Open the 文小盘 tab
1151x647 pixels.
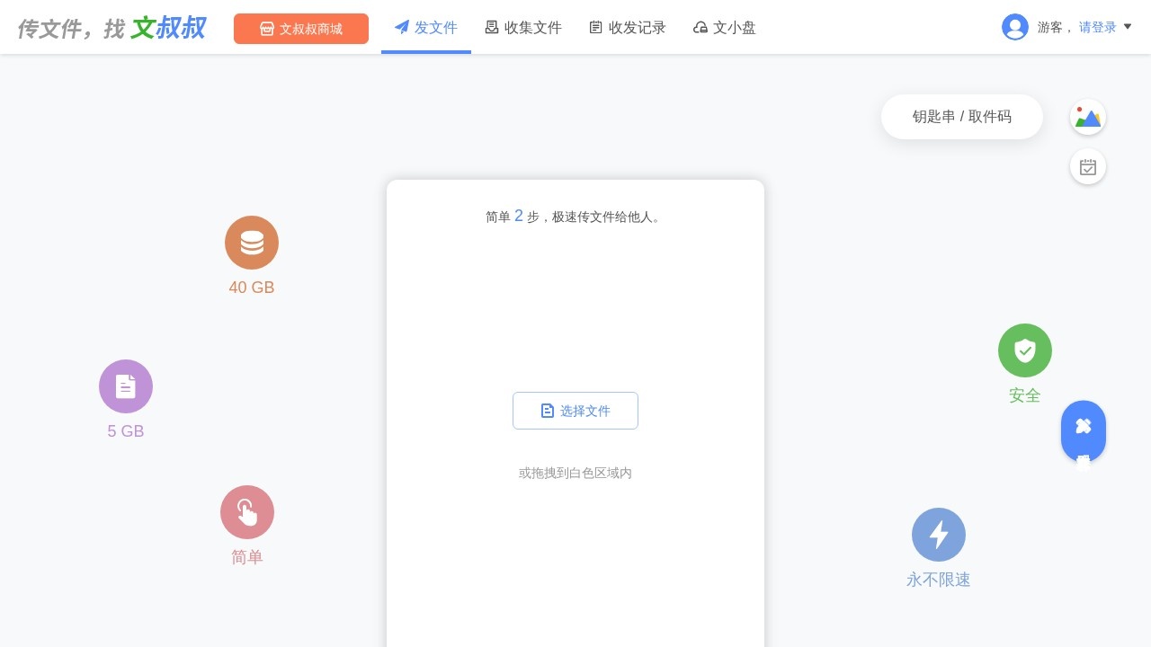coord(725,28)
